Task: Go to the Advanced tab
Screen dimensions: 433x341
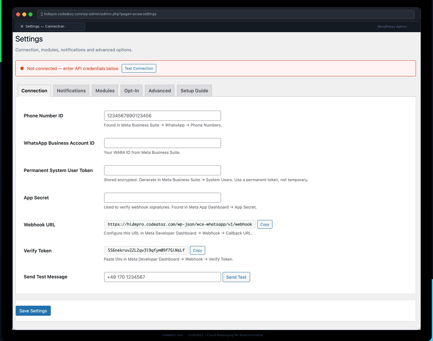Action: pyautogui.click(x=160, y=91)
